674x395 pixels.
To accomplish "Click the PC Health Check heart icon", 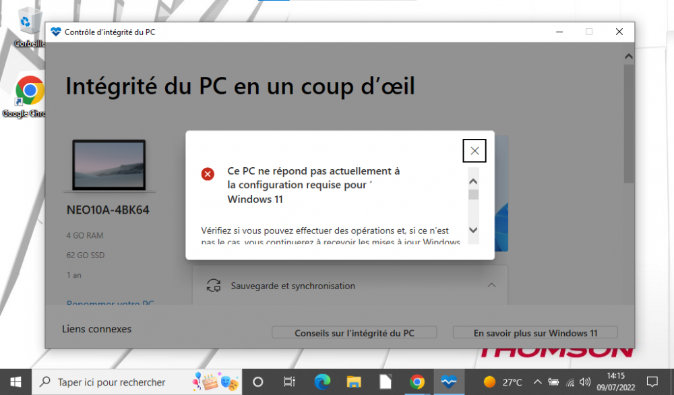I will tap(56, 32).
